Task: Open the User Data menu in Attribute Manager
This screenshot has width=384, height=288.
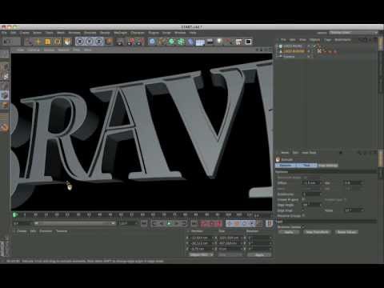Action: (309, 153)
